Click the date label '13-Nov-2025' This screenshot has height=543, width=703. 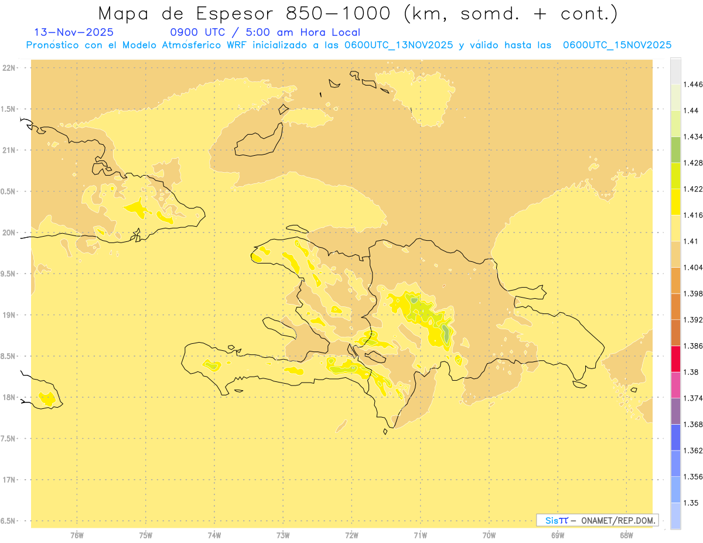(x=74, y=32)
